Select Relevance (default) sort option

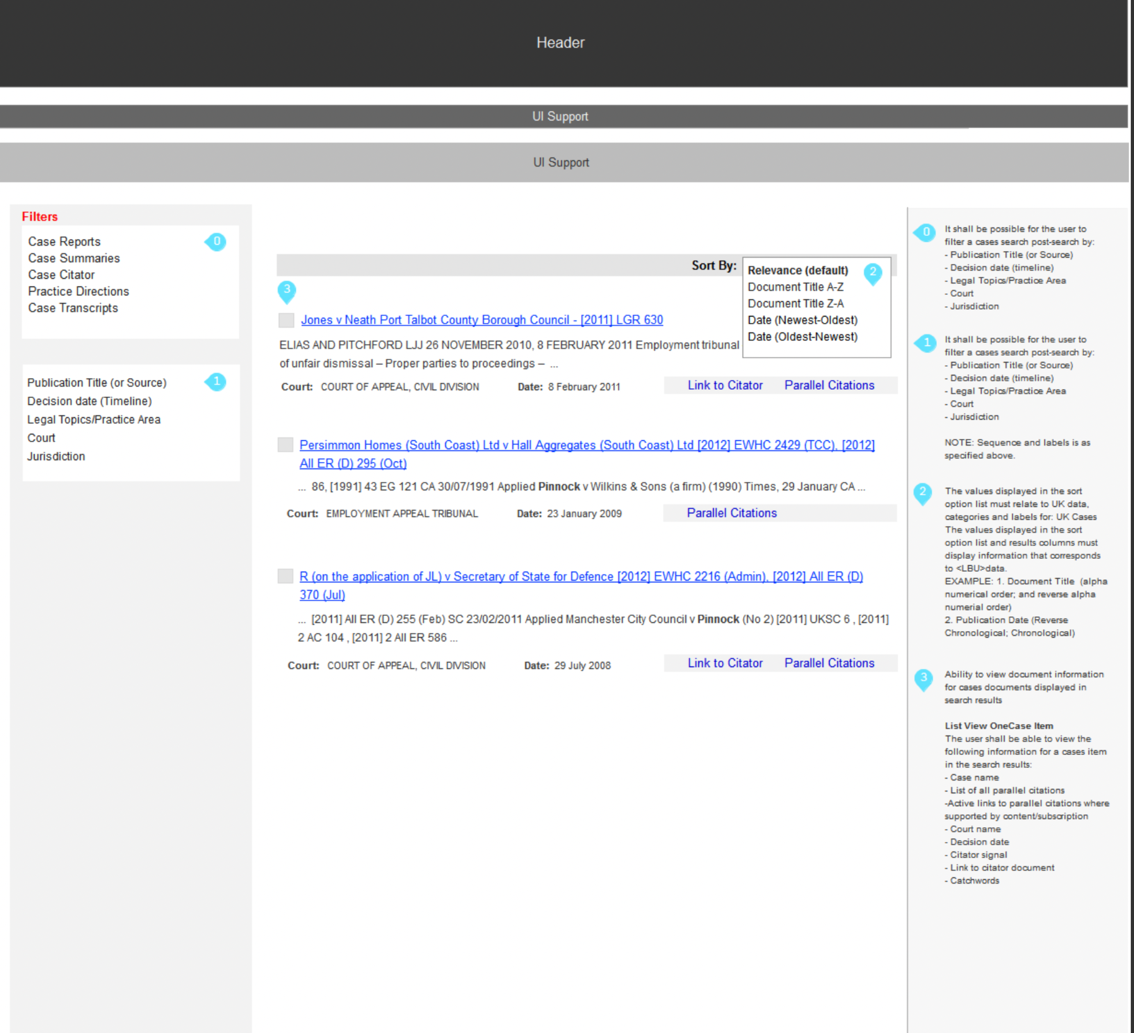point(798,271)
